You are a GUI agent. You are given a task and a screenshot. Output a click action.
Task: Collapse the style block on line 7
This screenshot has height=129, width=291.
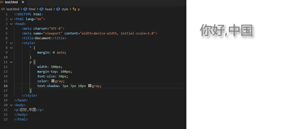pos(11,43)
